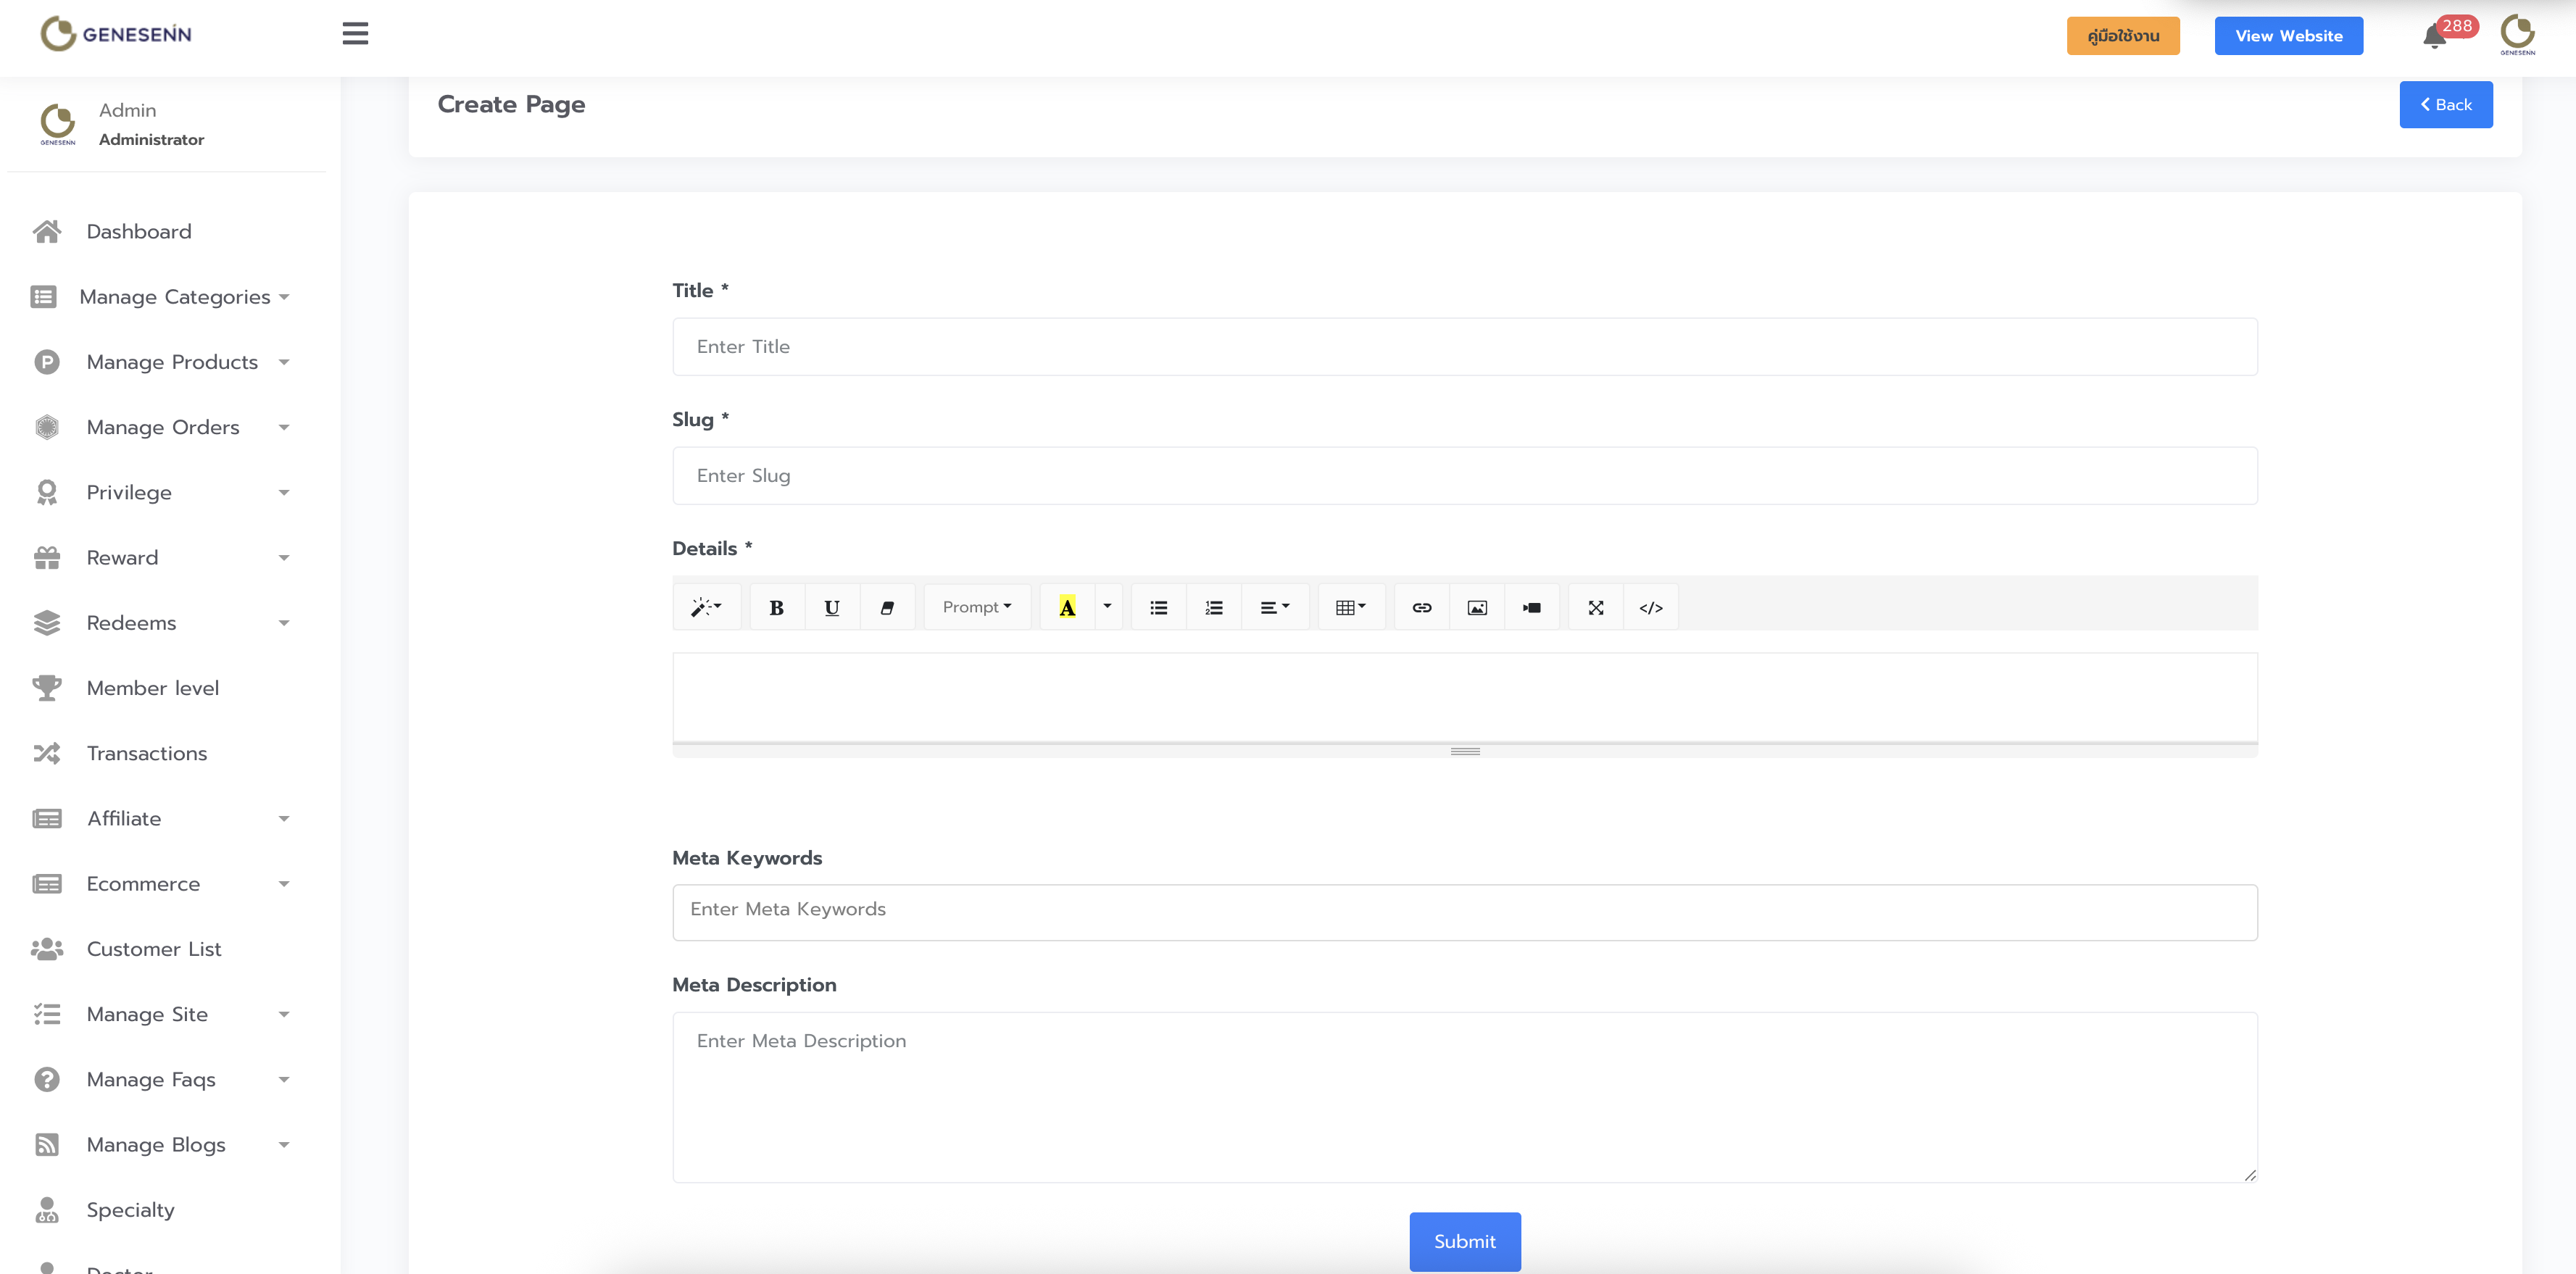Image resolution: width=2576 pixels, height=1274 pixels.
Task: Toggle bold formatting in editor toolbar
Action: pos(776,607)
